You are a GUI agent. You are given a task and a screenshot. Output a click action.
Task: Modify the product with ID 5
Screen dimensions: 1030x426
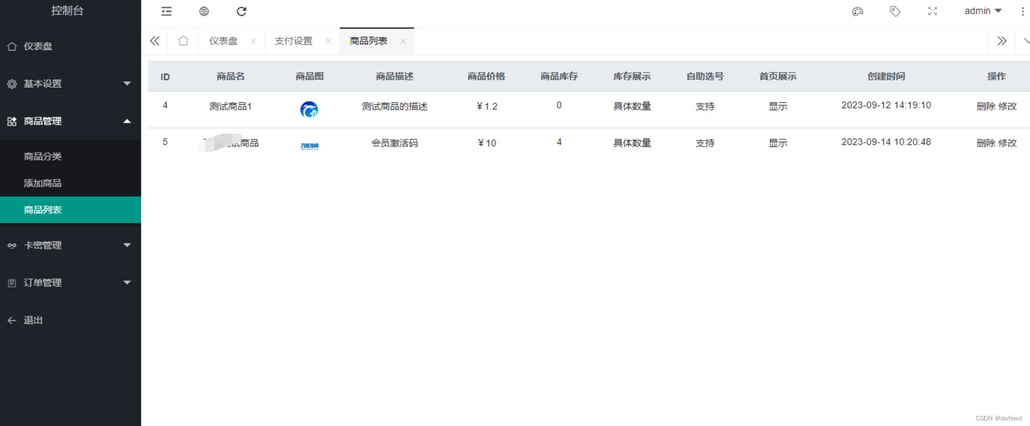tap(1007, 143)
